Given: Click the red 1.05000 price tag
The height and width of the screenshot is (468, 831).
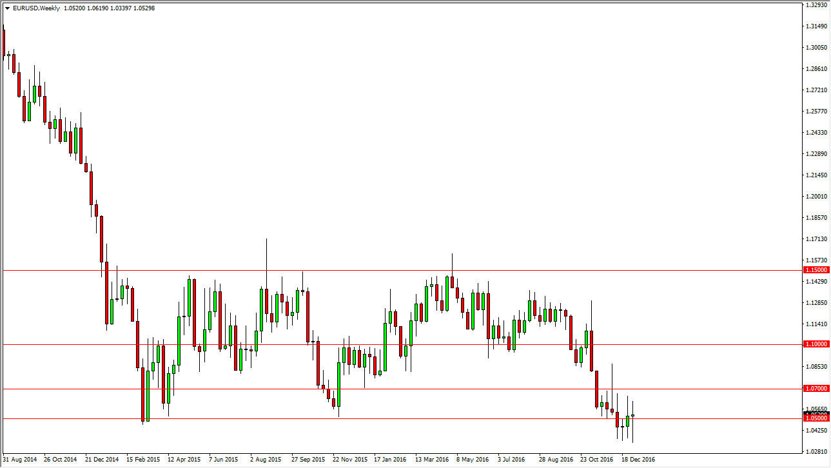Looking at the screenshot, I should coord(815,418).
